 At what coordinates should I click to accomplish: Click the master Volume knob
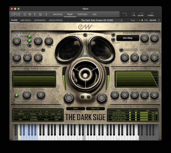pyautogui.click(x=102, y=98)
